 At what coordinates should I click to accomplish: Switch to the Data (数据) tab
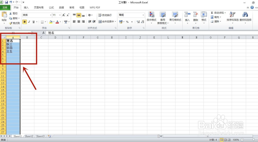pyautogui.click(x=62, y=7)
